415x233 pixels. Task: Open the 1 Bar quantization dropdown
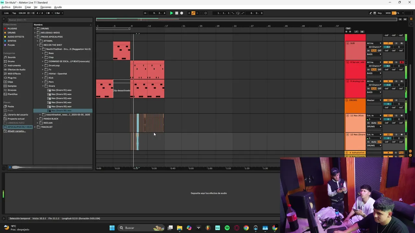[59, 13]
